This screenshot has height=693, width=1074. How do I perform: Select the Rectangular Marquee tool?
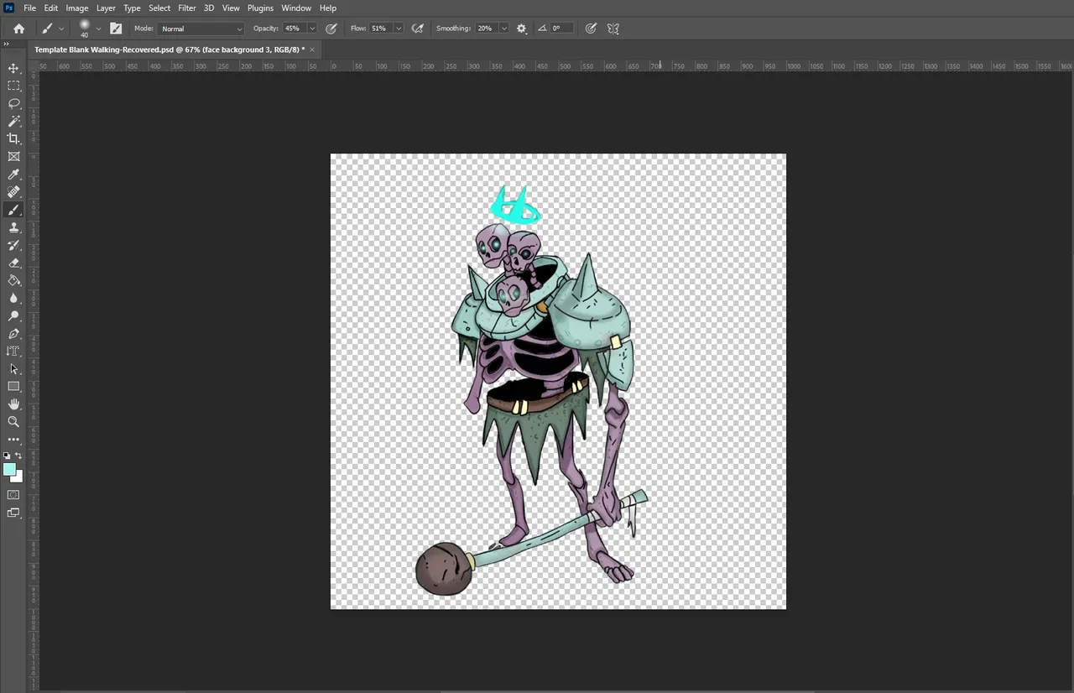(13, 86)
